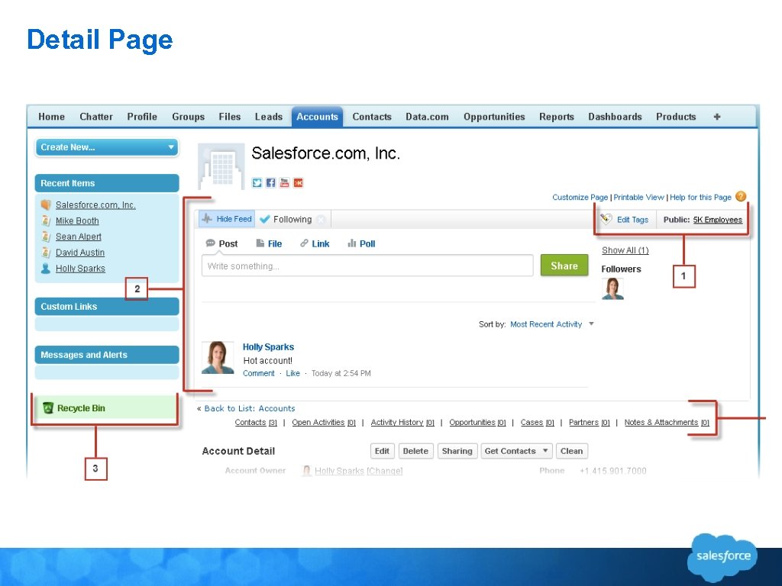Open the Holly Sparks post author link
The height and width of the screenshot is (586, 782).
268,347
